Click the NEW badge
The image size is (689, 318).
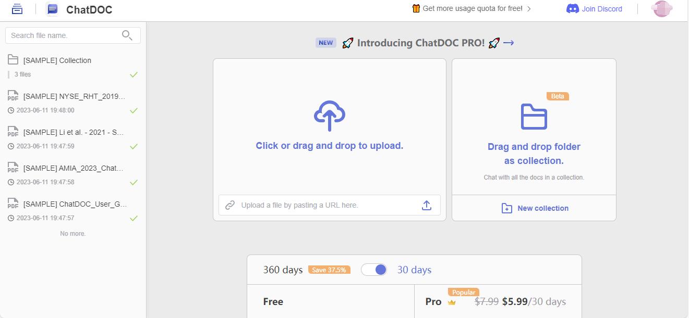pyautogui.click(x=326, y=43)
